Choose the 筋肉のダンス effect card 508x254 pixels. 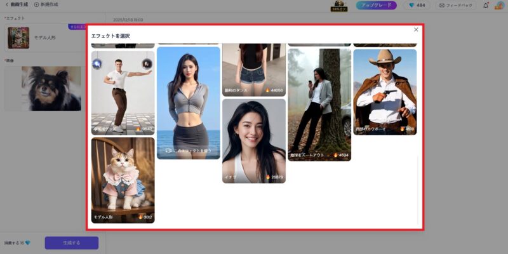[253, 70]
